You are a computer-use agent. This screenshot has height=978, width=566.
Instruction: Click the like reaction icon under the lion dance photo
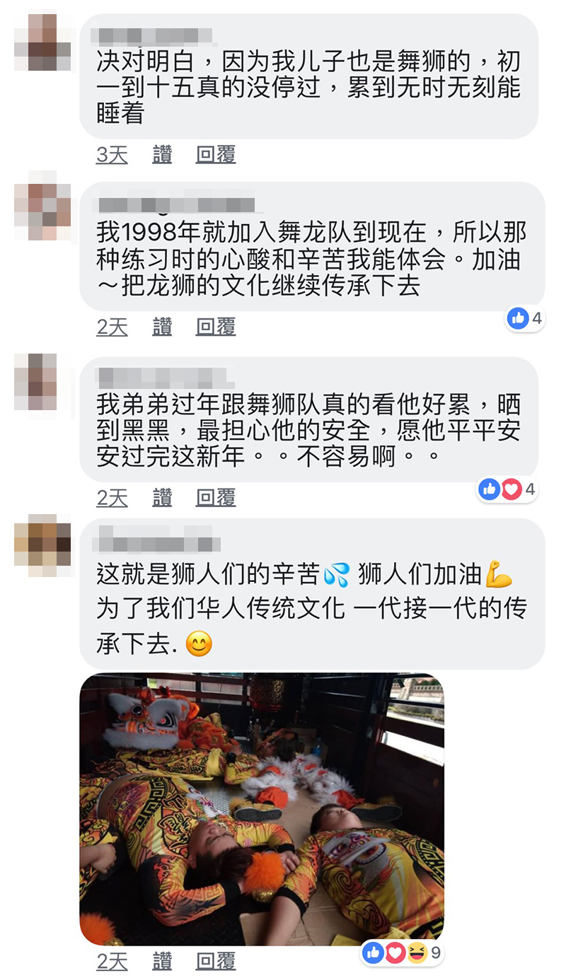pyautogui.click(x=374, y=953)
